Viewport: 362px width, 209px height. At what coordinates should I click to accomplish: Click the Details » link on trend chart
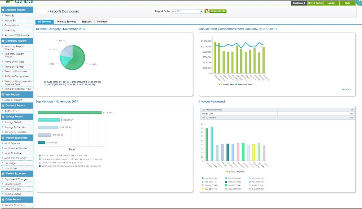[x=347, y=89]
